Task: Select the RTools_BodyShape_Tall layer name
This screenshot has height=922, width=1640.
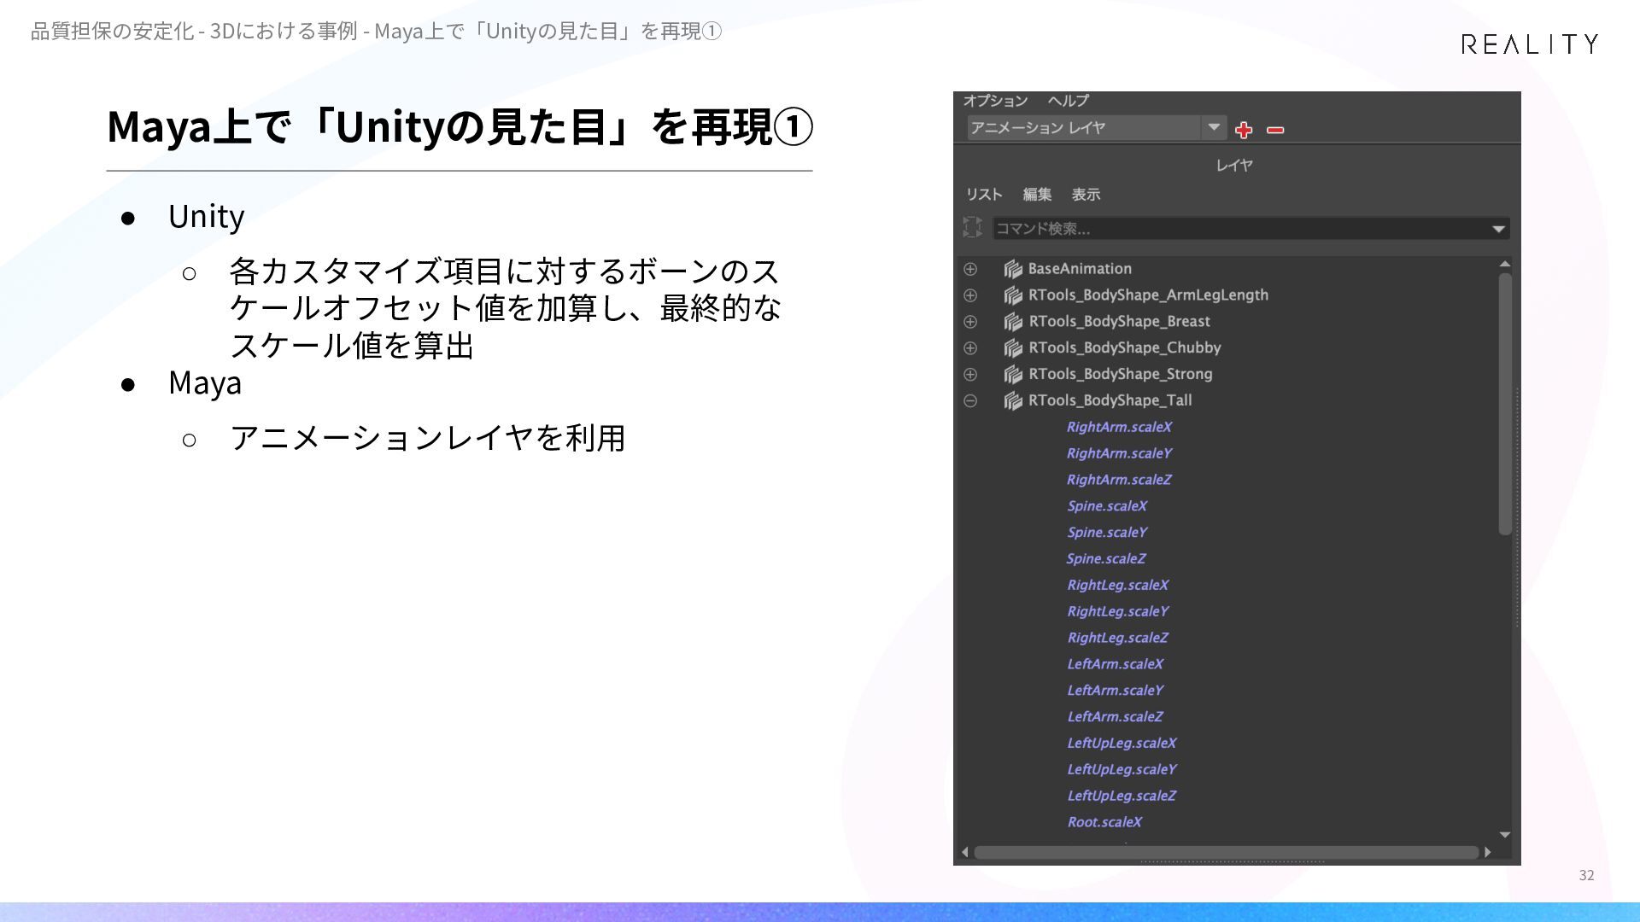Action: tap(1110, 400)
